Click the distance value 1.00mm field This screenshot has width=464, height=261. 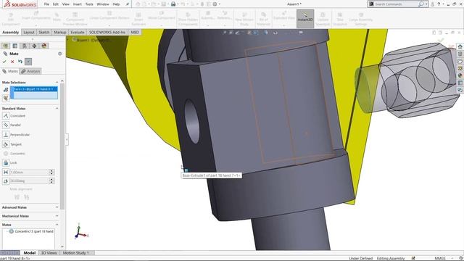click(x=29, y=172)
